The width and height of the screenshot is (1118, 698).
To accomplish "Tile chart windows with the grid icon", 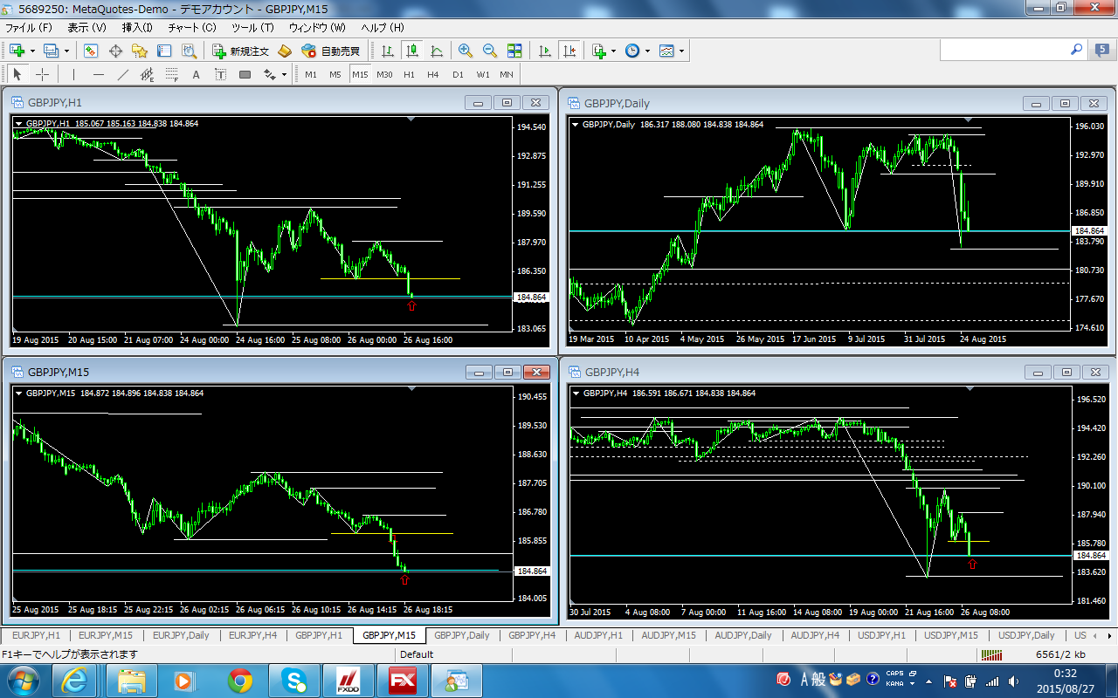I will click(x=514, y=51).
